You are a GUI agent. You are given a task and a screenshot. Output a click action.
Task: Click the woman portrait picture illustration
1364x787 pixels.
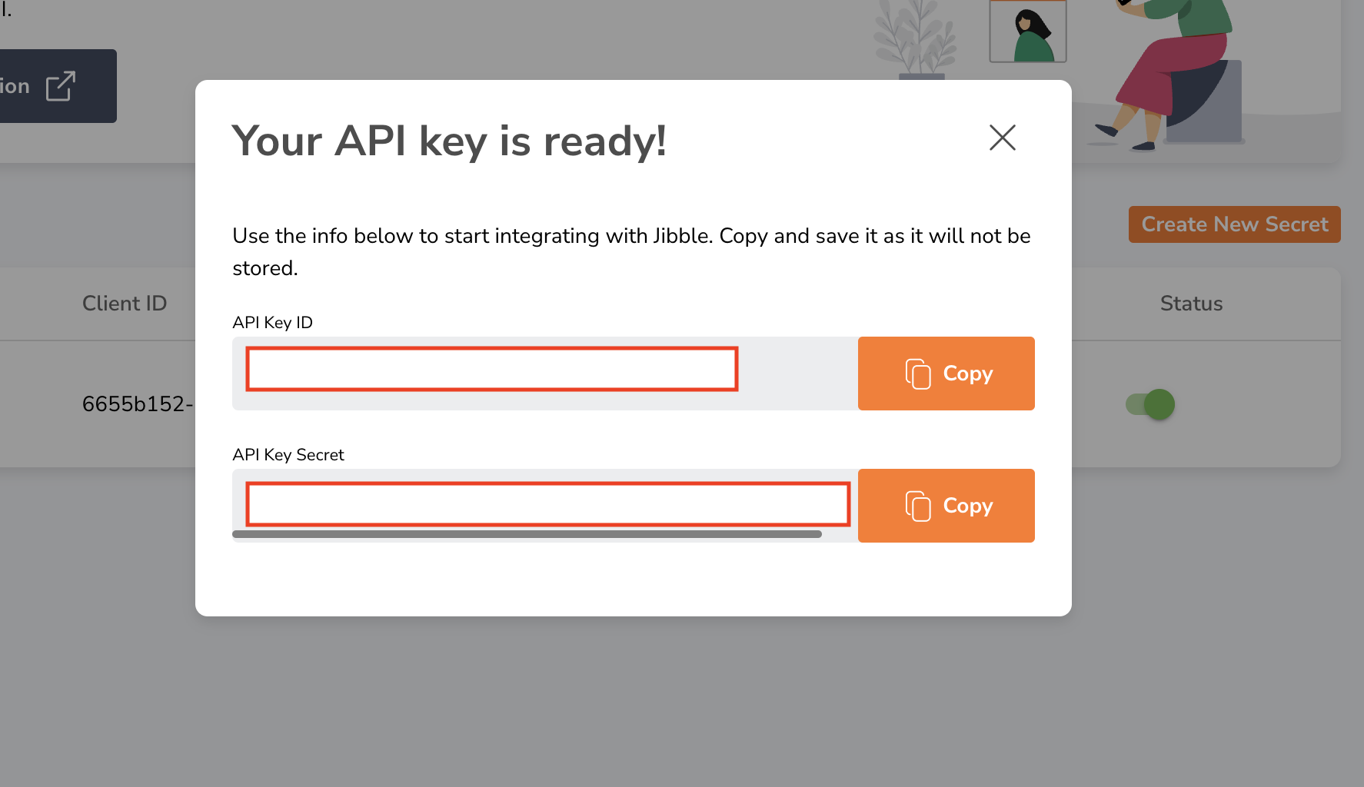[1028, 32]
